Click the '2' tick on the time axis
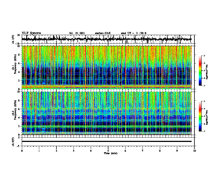 pos(56,151)
